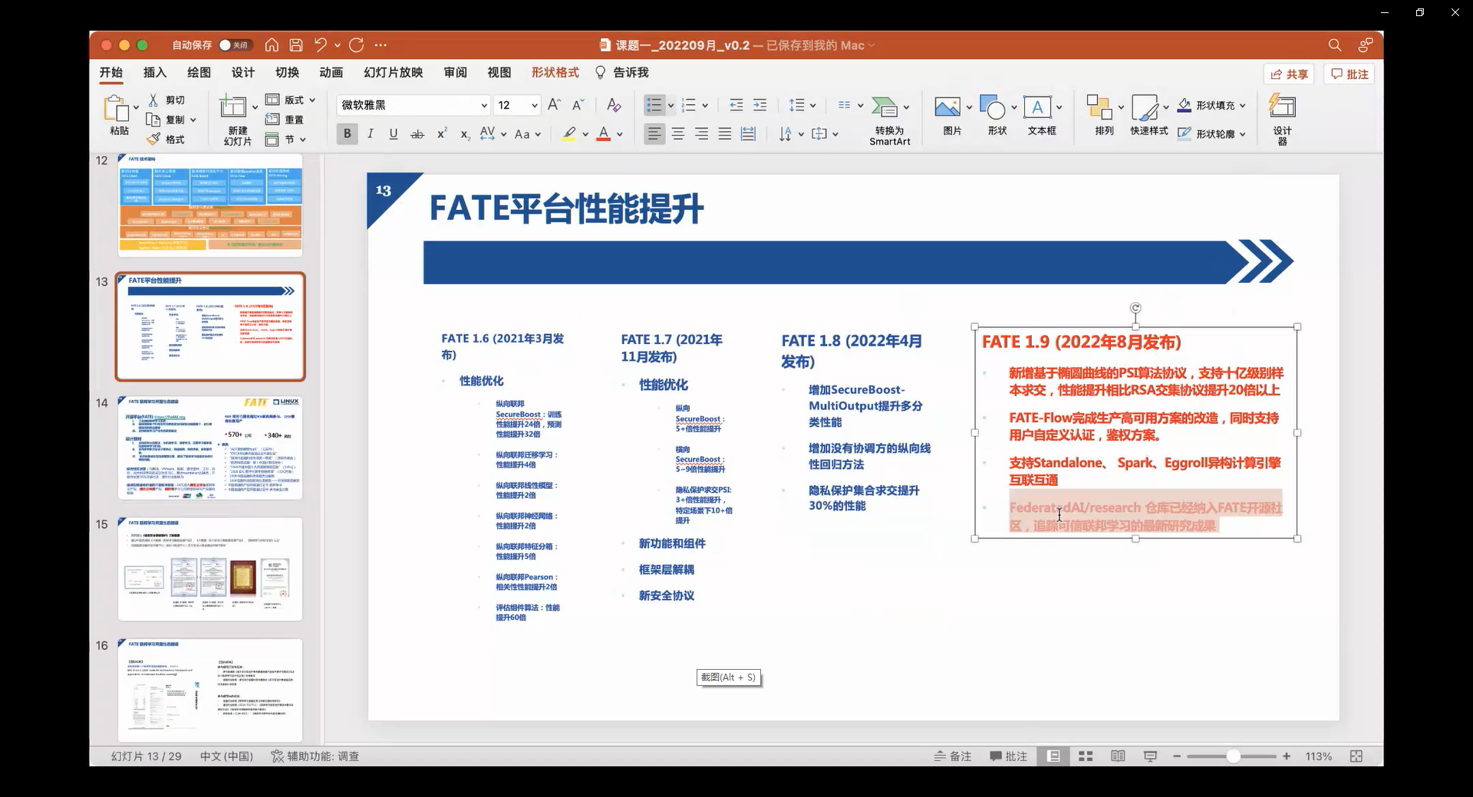Click the 批注 Comments button top right

(x=1350, y=74)
